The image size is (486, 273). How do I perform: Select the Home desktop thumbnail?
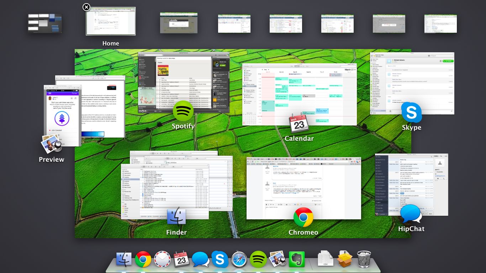[x=111, y=23]
